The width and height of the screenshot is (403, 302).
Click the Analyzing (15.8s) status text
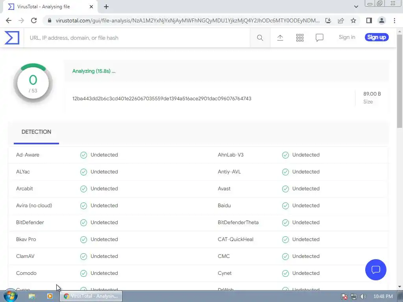pos(94,71)
